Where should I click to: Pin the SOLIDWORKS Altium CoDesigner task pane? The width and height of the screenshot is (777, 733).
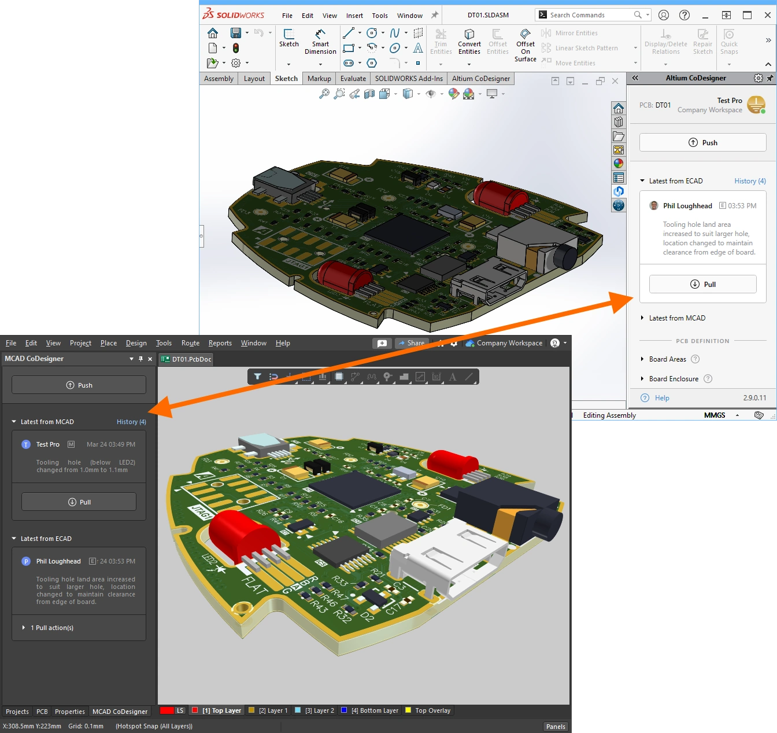770,78
